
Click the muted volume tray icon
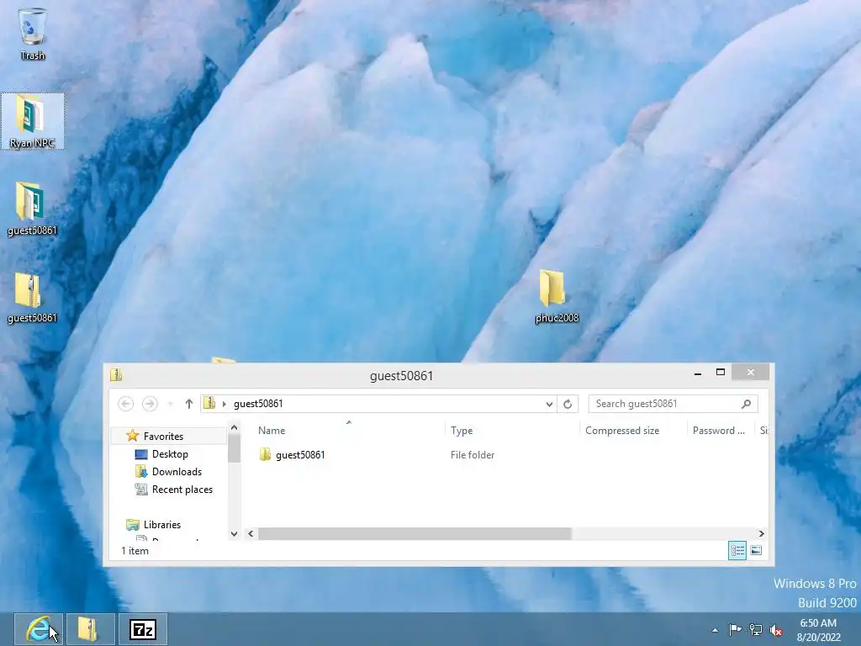[776, 629]
